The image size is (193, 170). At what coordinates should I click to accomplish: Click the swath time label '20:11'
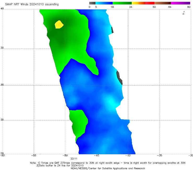[x=74, y=159]
